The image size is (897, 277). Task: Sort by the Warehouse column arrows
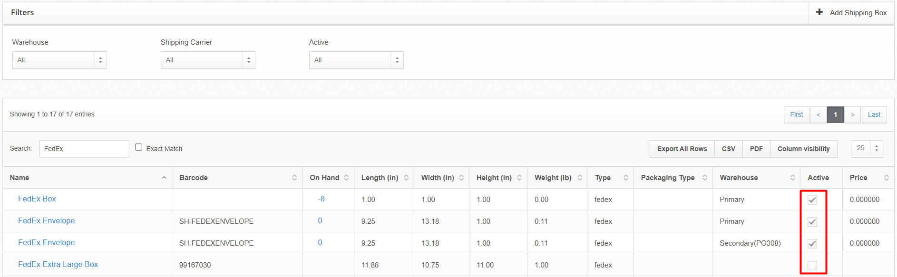pyautogui.click(x=793, y=178)
